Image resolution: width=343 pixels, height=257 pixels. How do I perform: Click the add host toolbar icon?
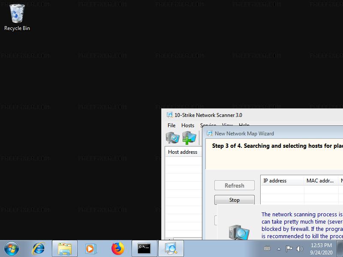pos(189,137)
